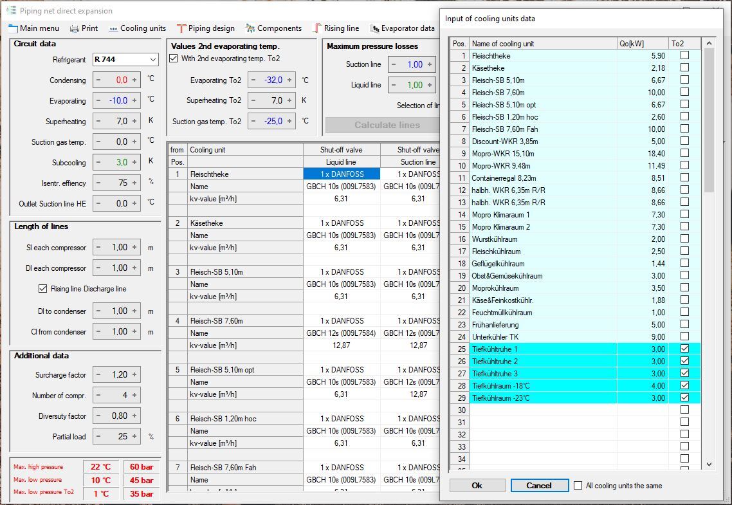Toggle 'Rising line Discharge line' checkbox

(x=43, y=289)
